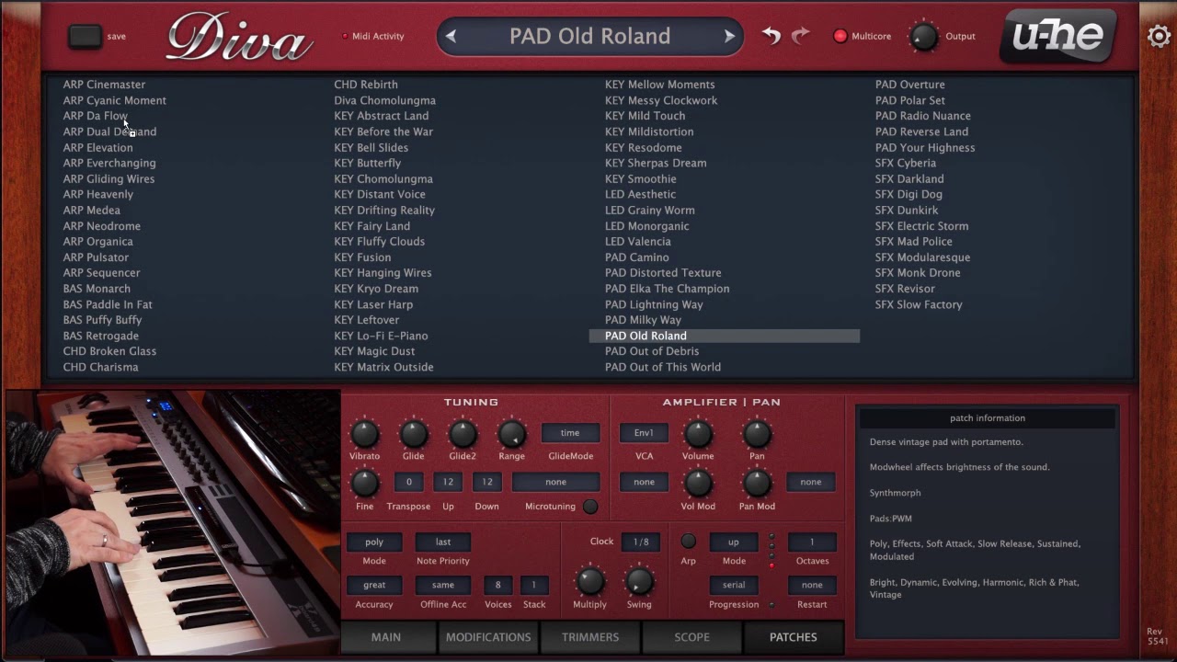This screenshot has width=1177, height=662.
Task: Click the u-he logo
Action: pyautogui.click(x=1058, y=36)
